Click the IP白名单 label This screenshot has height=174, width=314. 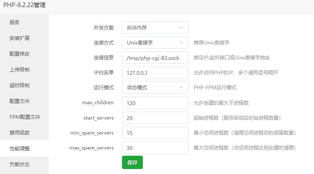104,73
